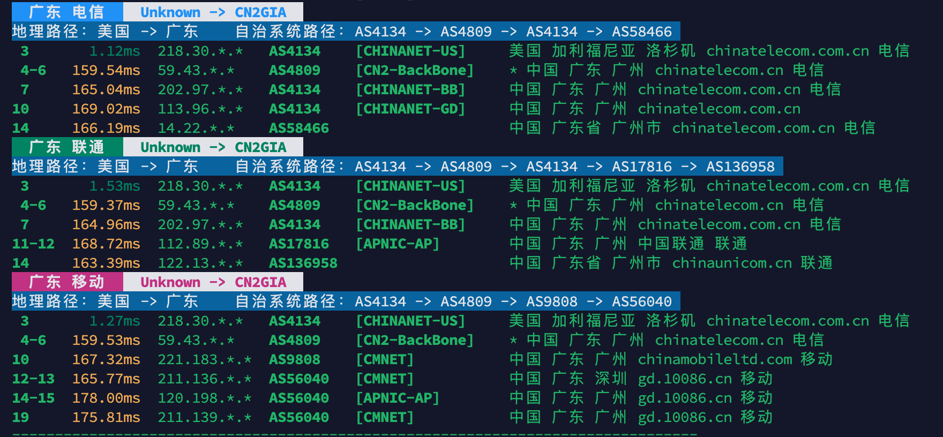The width and height of the screenshot is (943, 437).
Task: Select the AS9808 entry in the 移动 section
Action: pyautogui.click(x=295, y=359)
